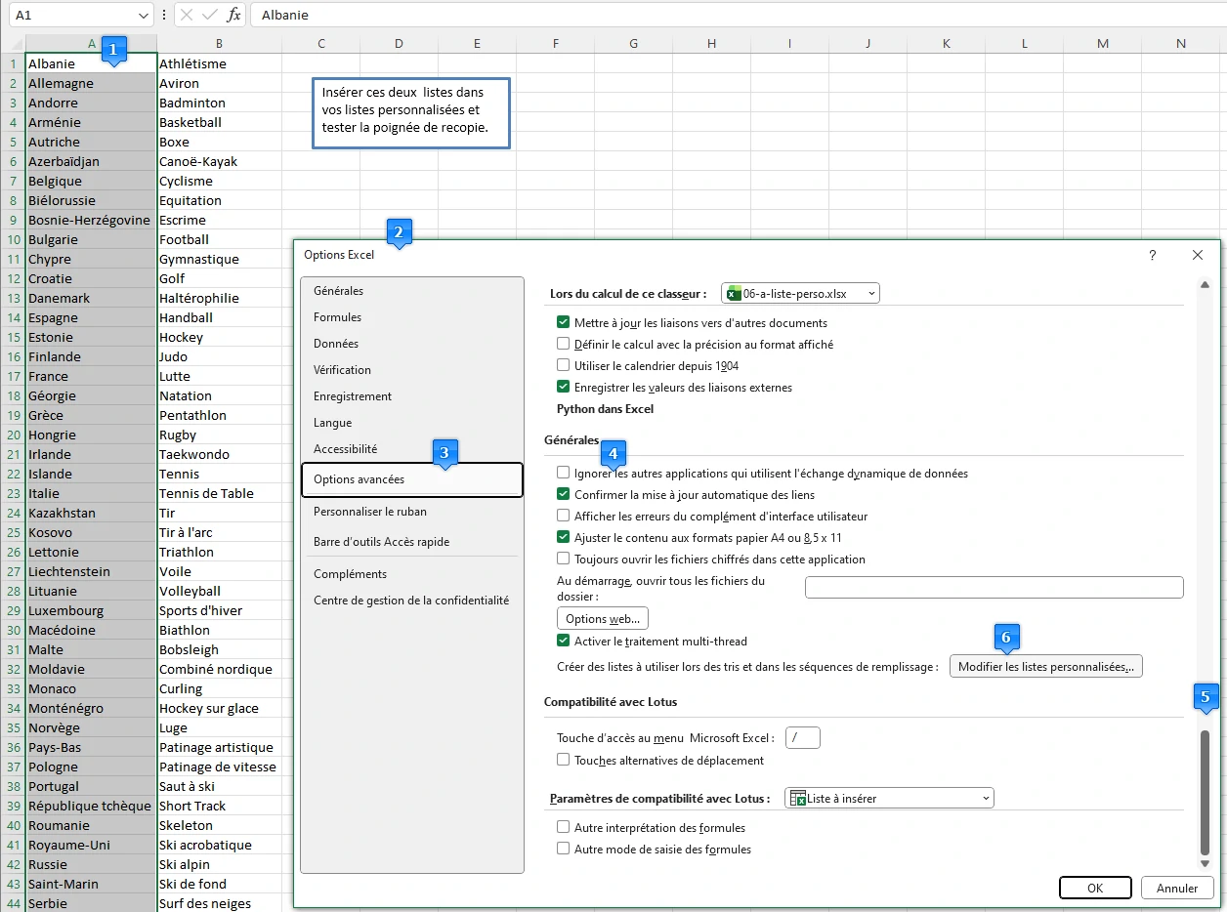The height and width of the screenshot is (912, 1227).
Task: Click 'Modifier les listes personnalisées...' button
Action: click(x=1045, y=666)
